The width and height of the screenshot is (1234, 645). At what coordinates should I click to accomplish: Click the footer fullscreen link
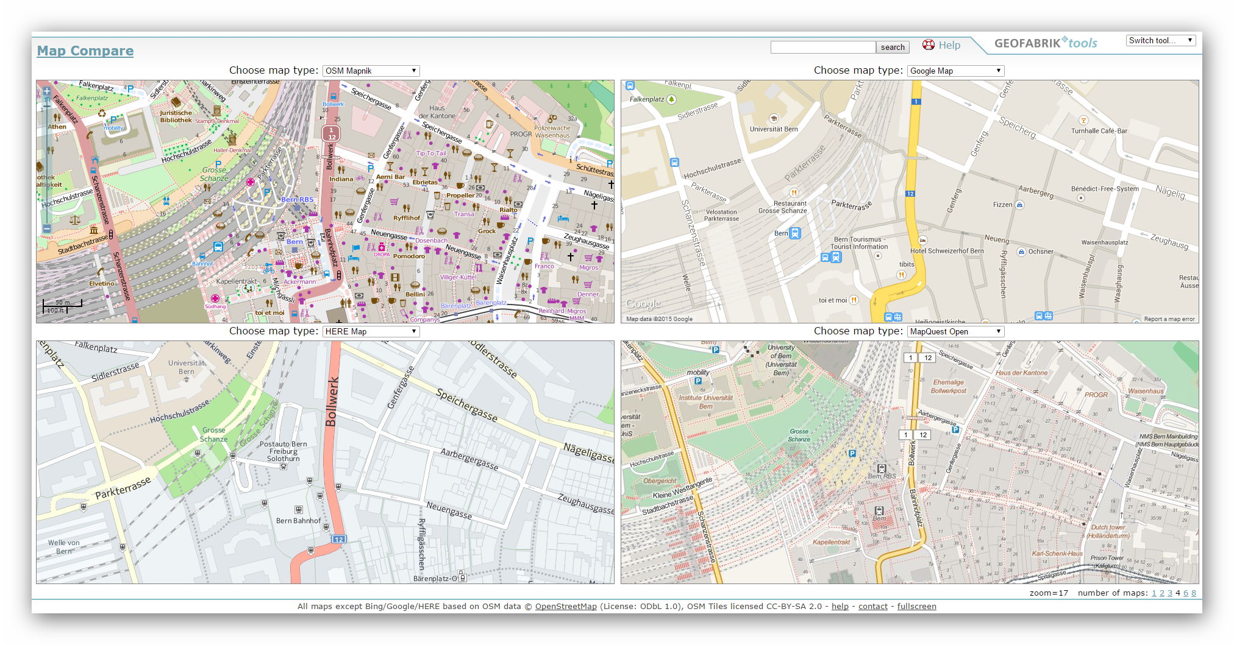[916, 606]
